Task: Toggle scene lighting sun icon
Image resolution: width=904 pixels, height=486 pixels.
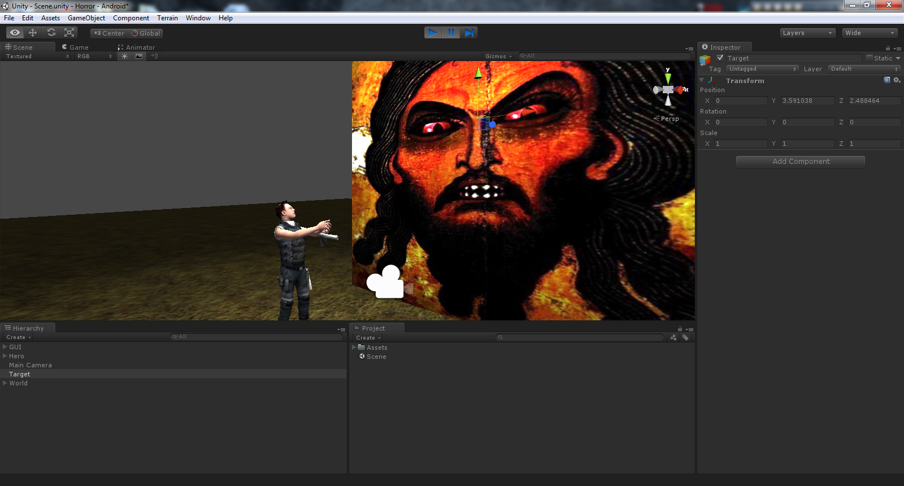Action: point(124,56)
